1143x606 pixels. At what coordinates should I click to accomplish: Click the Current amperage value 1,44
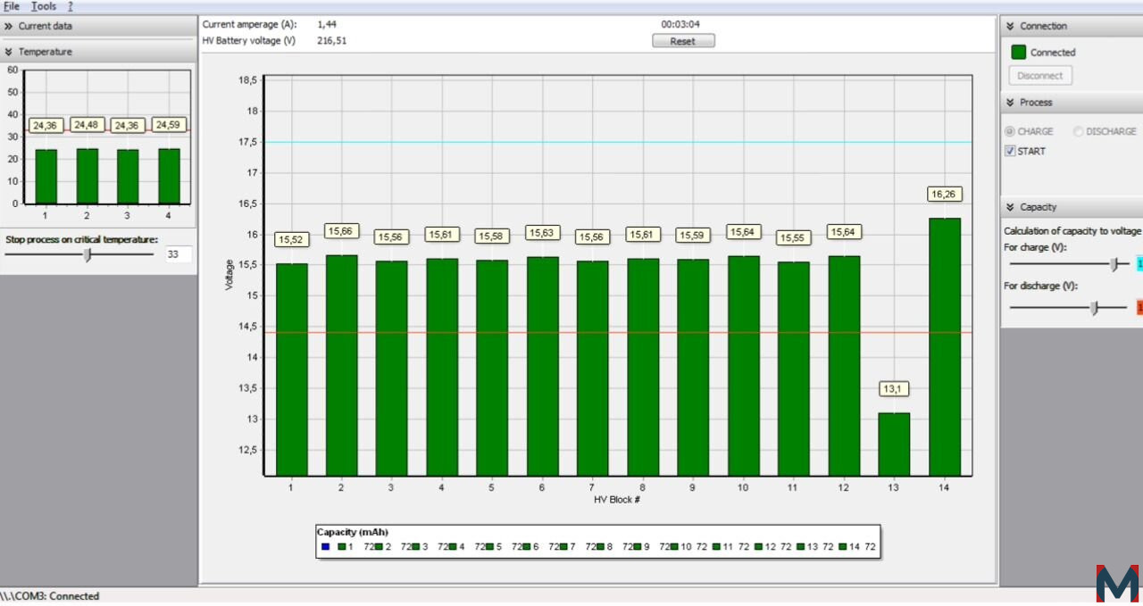click(327, 24)
